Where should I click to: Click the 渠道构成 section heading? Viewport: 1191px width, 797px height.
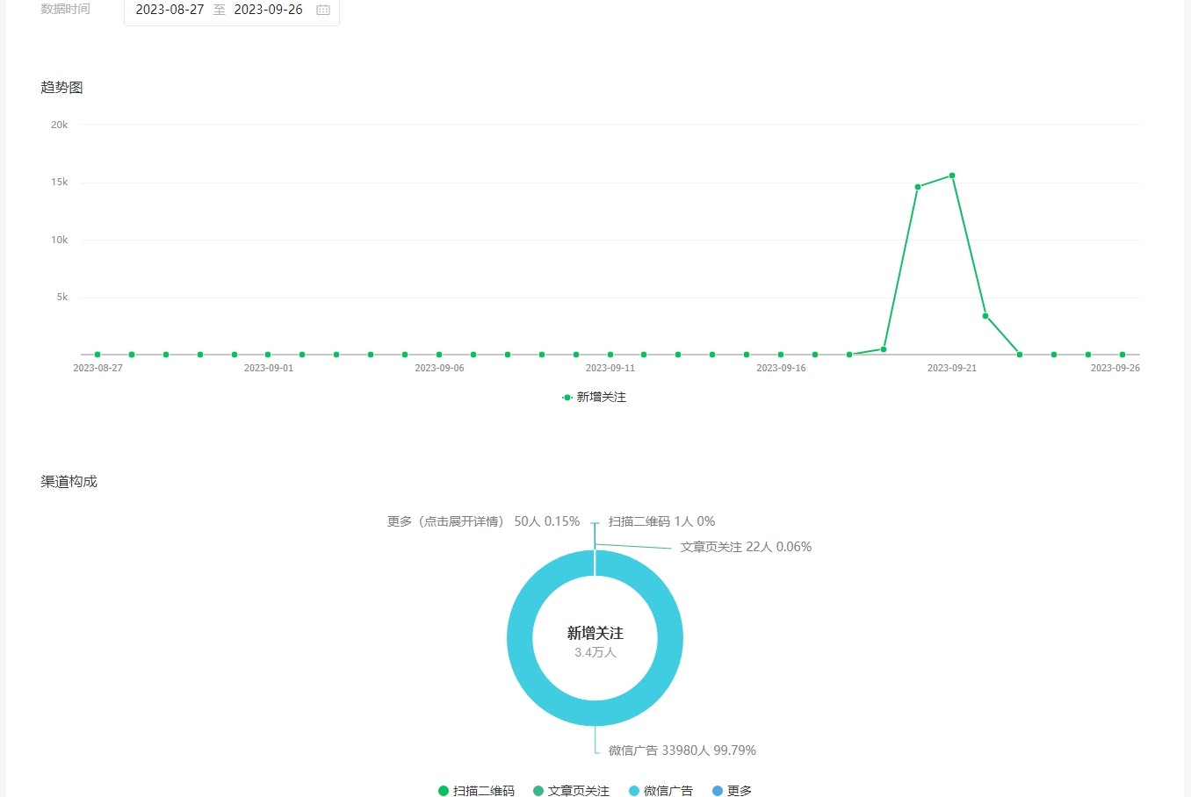coord(69,482)
